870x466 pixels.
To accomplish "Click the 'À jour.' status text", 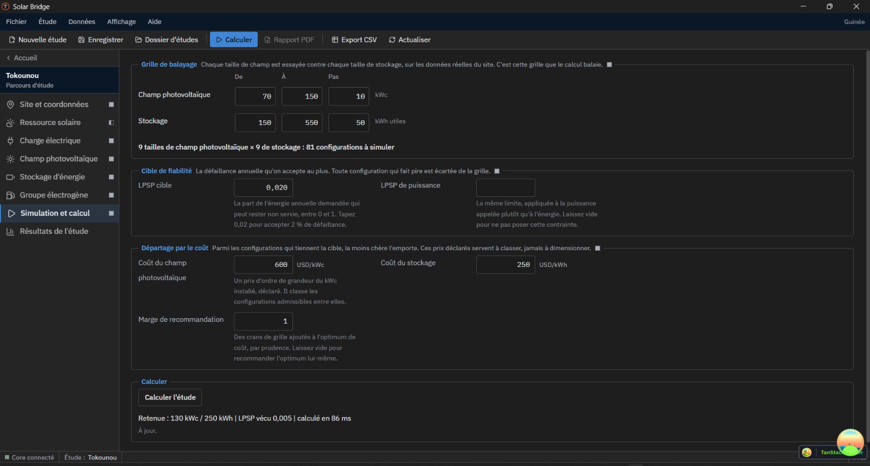I will coord(147,431).
